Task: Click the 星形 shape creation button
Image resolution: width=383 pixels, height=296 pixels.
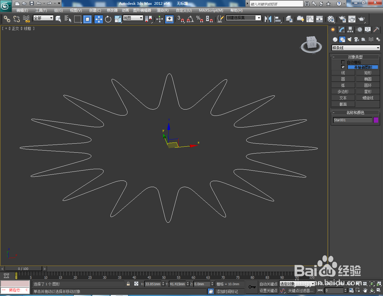Action: click(368, 91)
